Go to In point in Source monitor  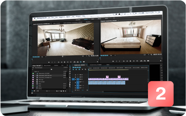click(59, 62)
